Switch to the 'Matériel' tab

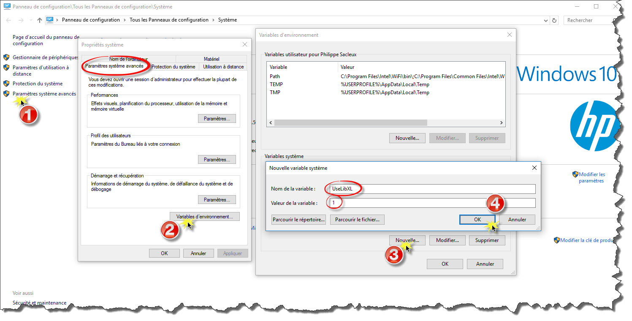(x=212, y=59)
